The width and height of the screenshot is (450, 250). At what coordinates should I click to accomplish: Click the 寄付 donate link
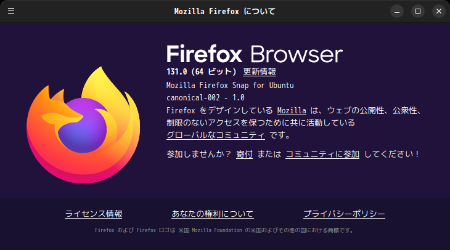(x=244, y=154)
